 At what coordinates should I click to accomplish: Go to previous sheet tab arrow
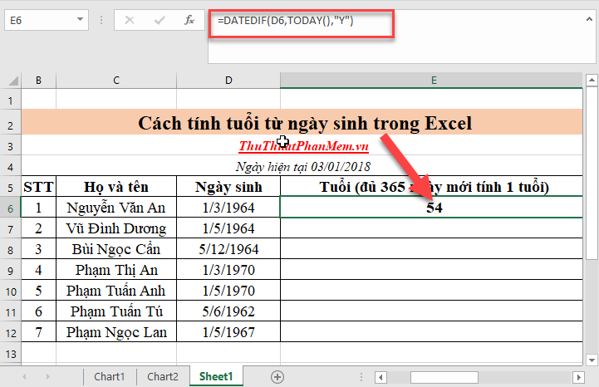[24, 377]
